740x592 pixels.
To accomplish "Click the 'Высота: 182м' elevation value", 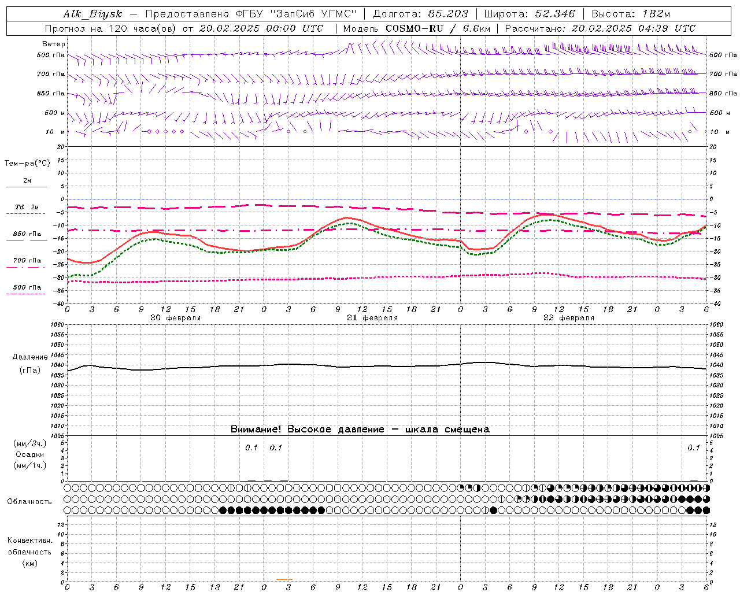I will pos(631,14).
